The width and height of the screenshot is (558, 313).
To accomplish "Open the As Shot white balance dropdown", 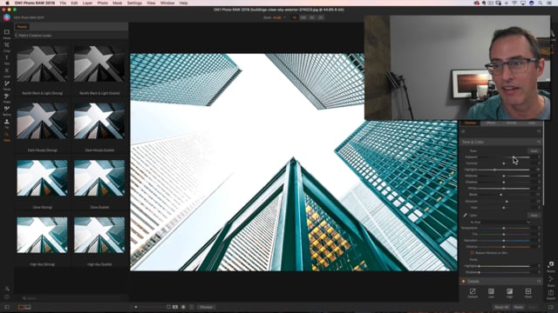I will [x=500, y=223].
